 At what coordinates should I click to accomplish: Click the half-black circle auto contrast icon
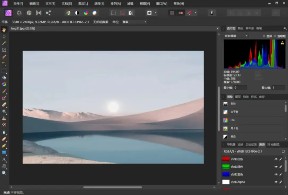pos(77,13)
